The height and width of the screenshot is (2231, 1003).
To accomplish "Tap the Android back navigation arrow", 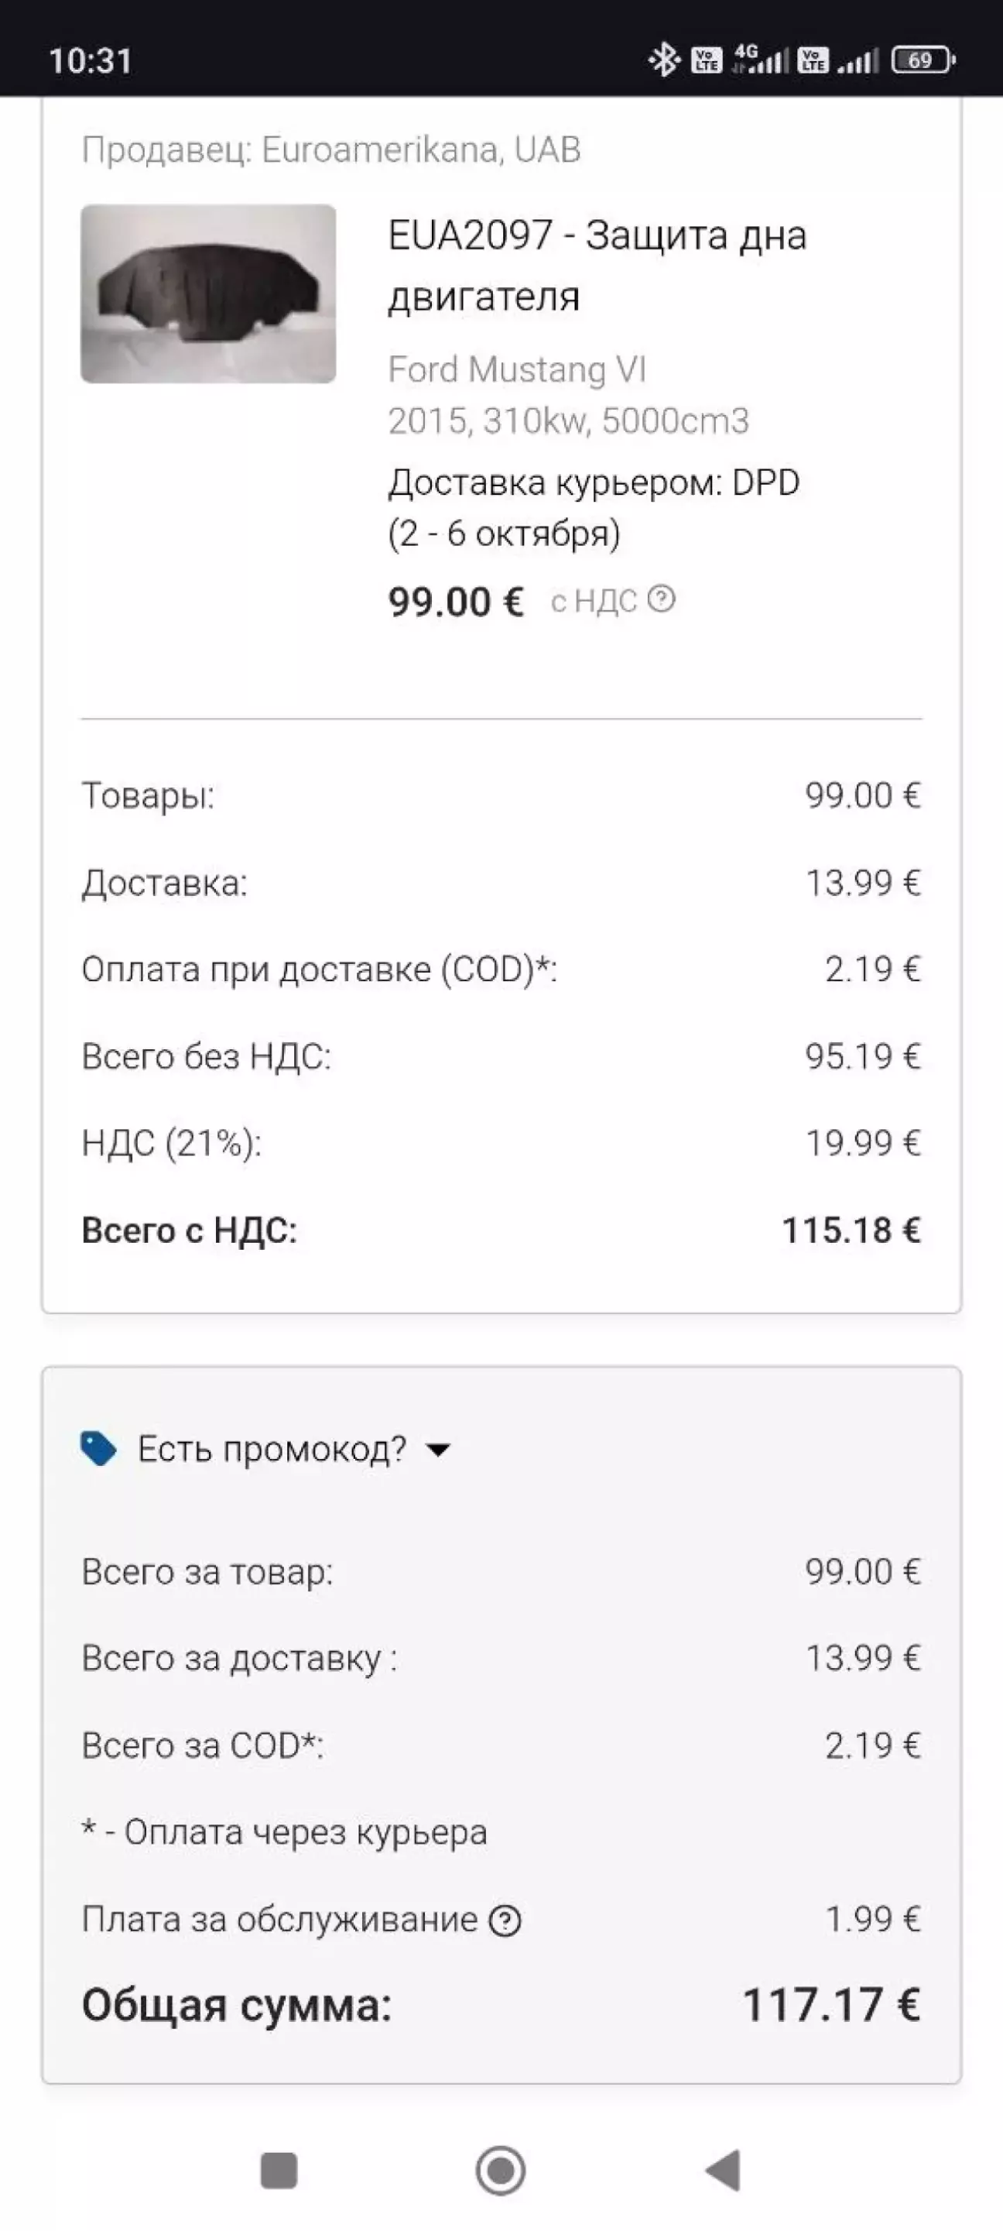I will 724,2171.
